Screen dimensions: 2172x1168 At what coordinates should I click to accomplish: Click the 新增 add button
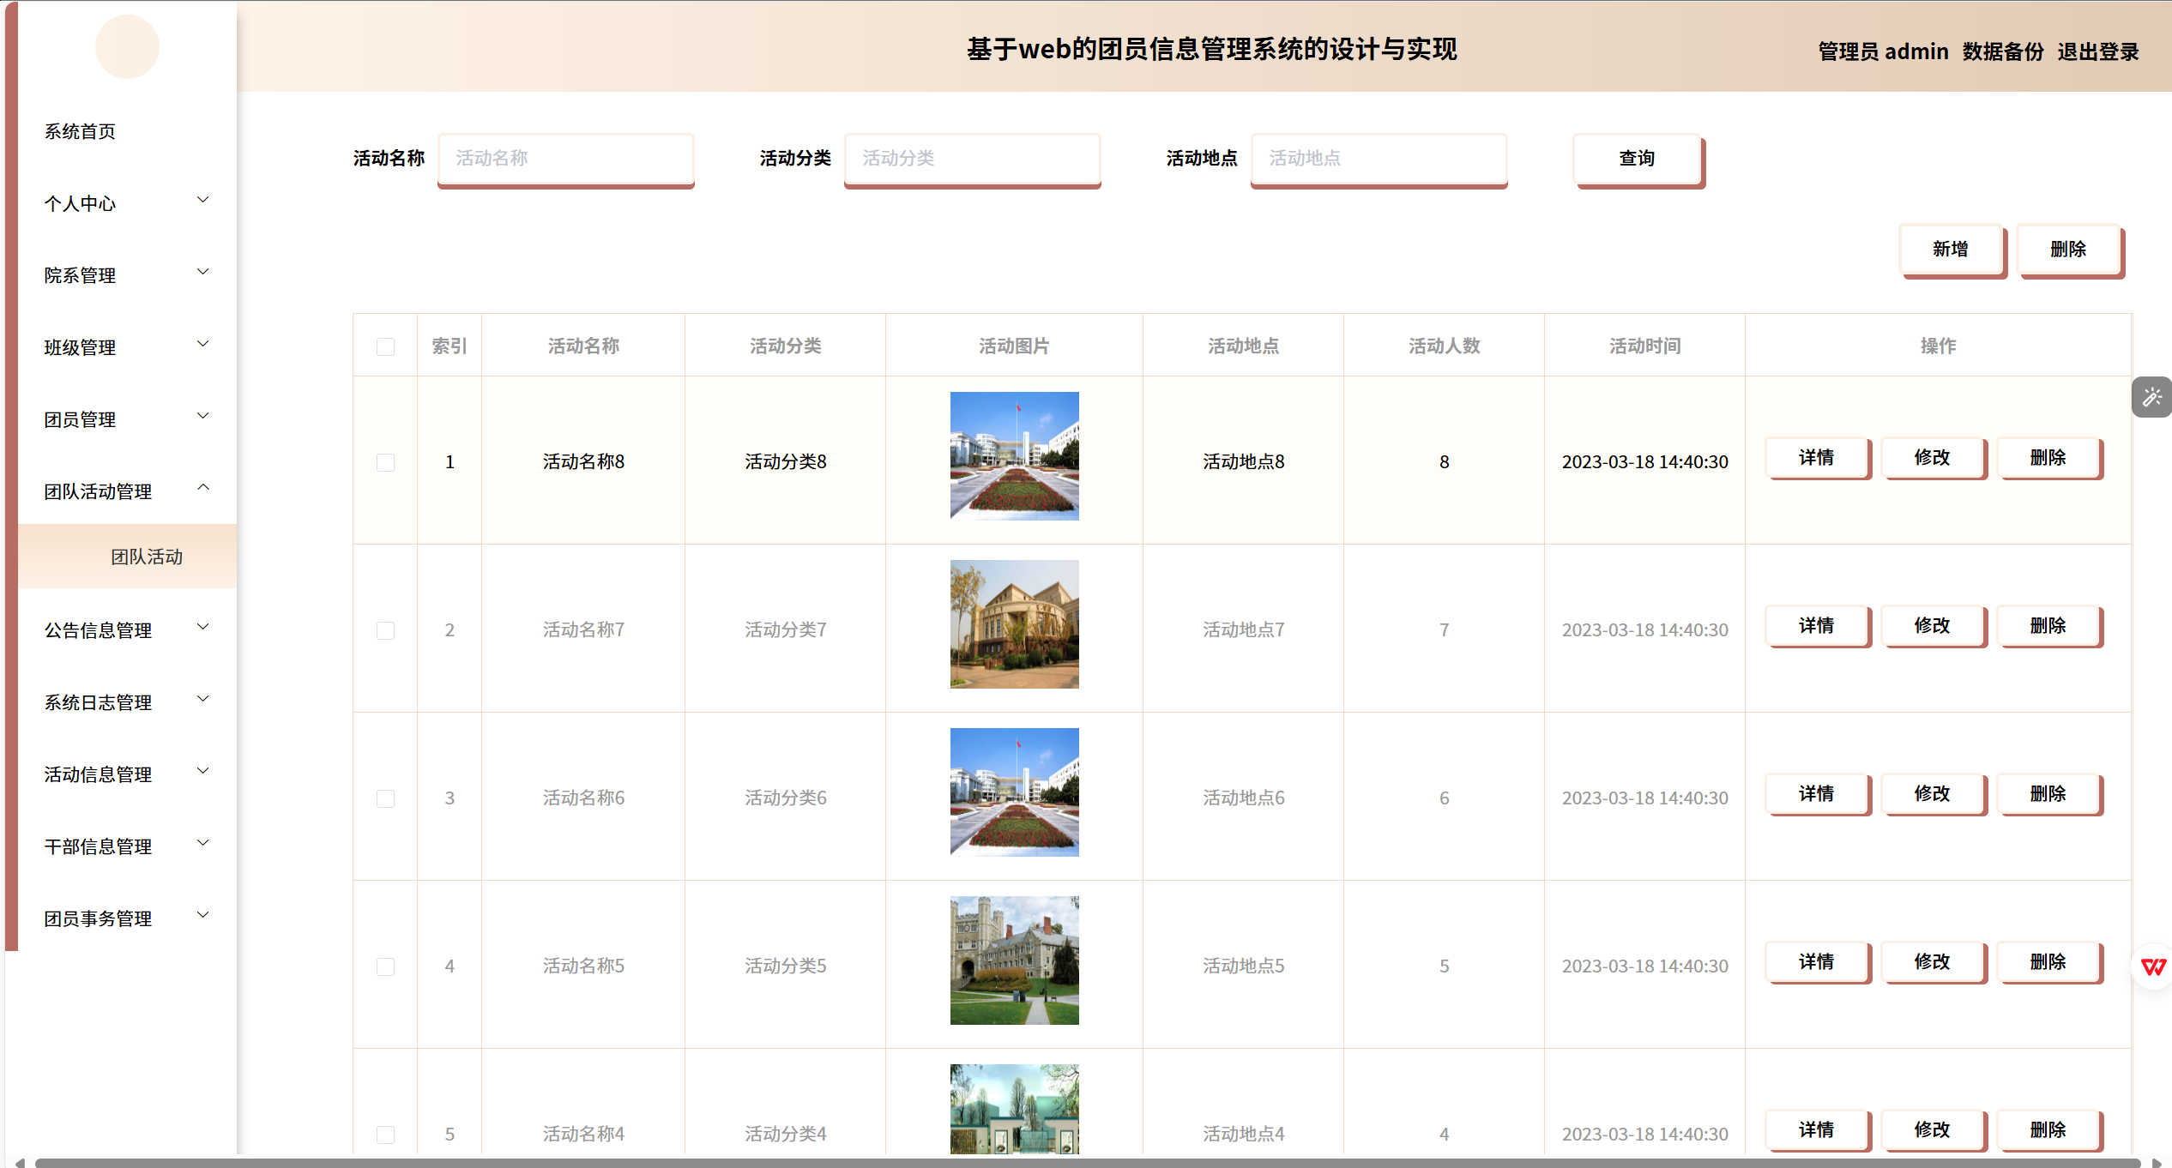pos(1951,250)
